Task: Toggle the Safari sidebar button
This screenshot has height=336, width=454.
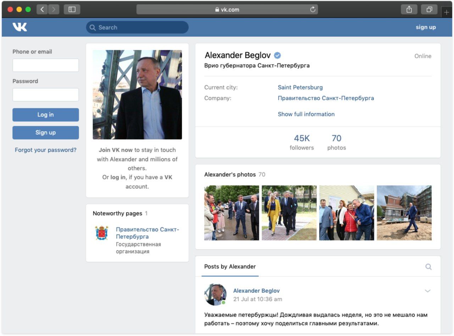Action: pos(72,10)
